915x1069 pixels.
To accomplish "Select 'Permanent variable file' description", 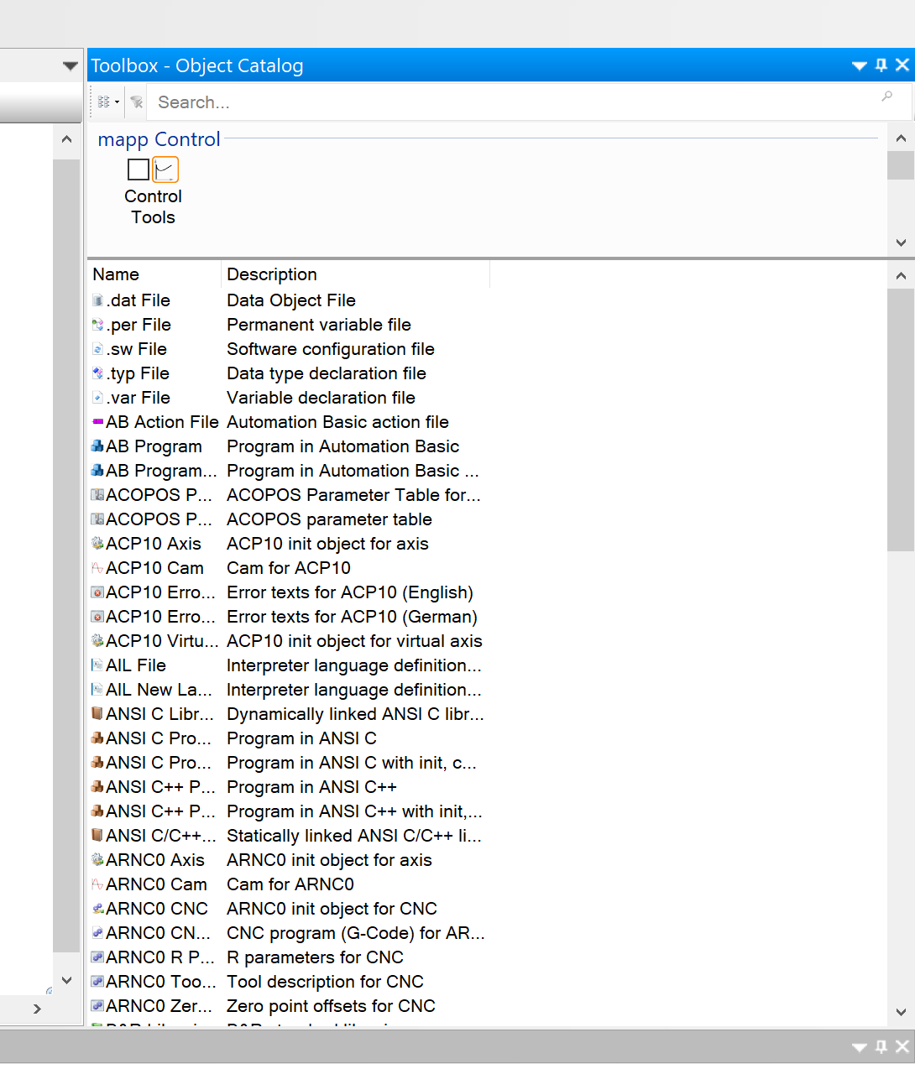I will click(319, 325).
